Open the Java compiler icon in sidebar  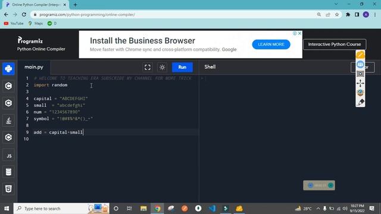click(x=8, y=120)
